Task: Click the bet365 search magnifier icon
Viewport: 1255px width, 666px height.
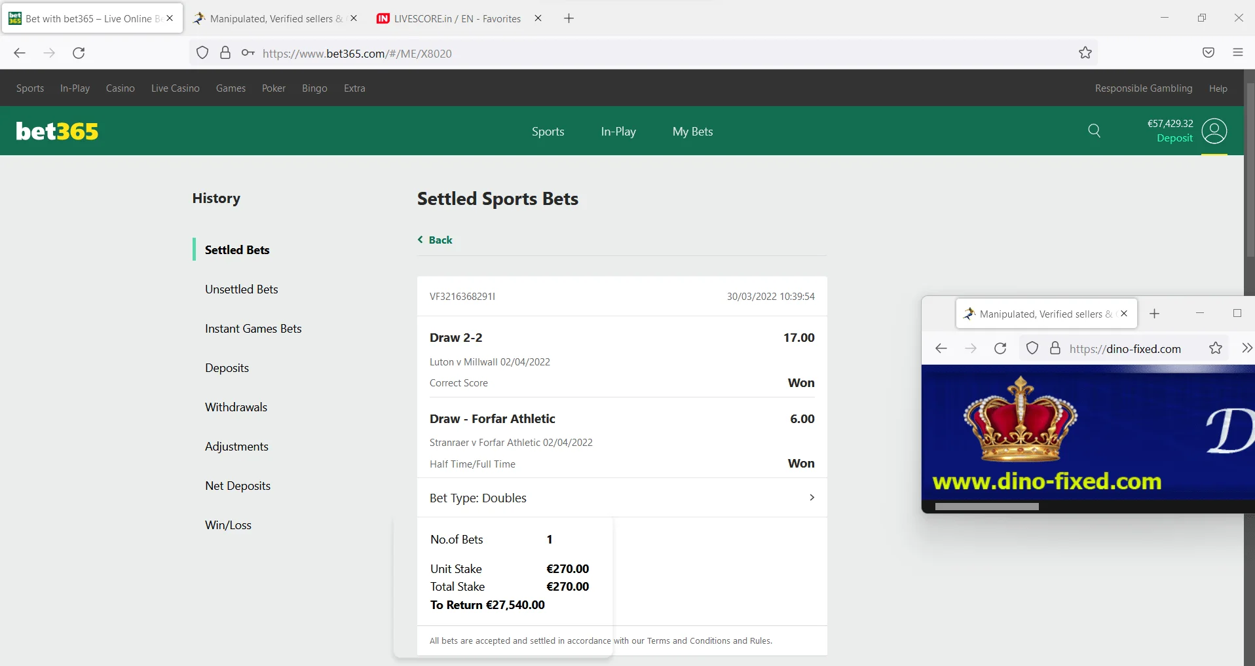Action: 1094,131
